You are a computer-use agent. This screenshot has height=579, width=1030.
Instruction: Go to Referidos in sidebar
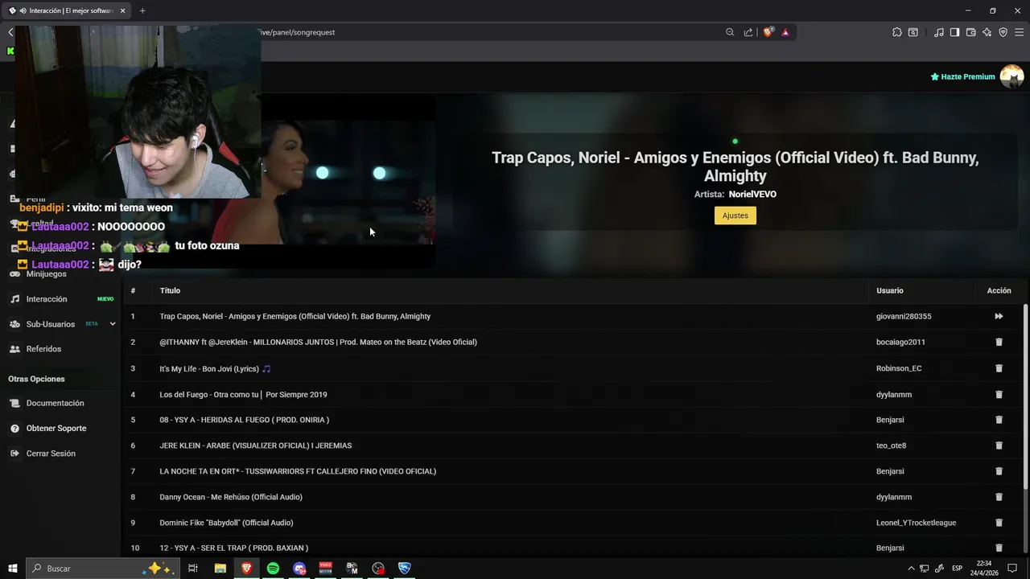click(x=43, y=349)
